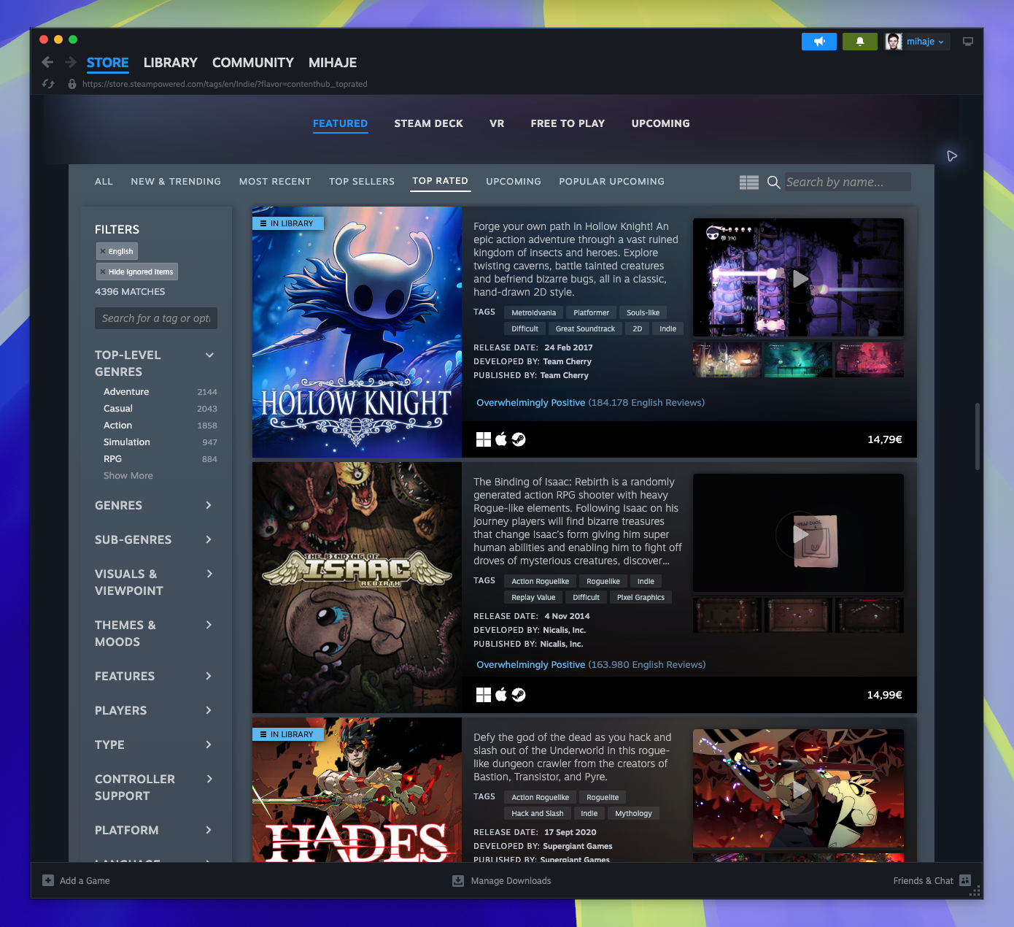Collapse the Top-Level Genres section
Image resolution: width=1014 pixels, height=927 pixels.
pos(209,355)
